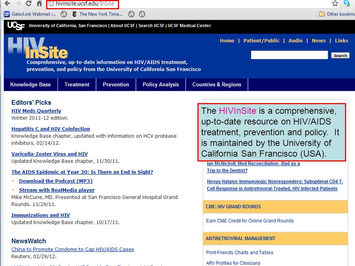Click the 'Reuters, 02/29/12.' text
This screenshot has height=266, width=355.
tap(34, 256)
